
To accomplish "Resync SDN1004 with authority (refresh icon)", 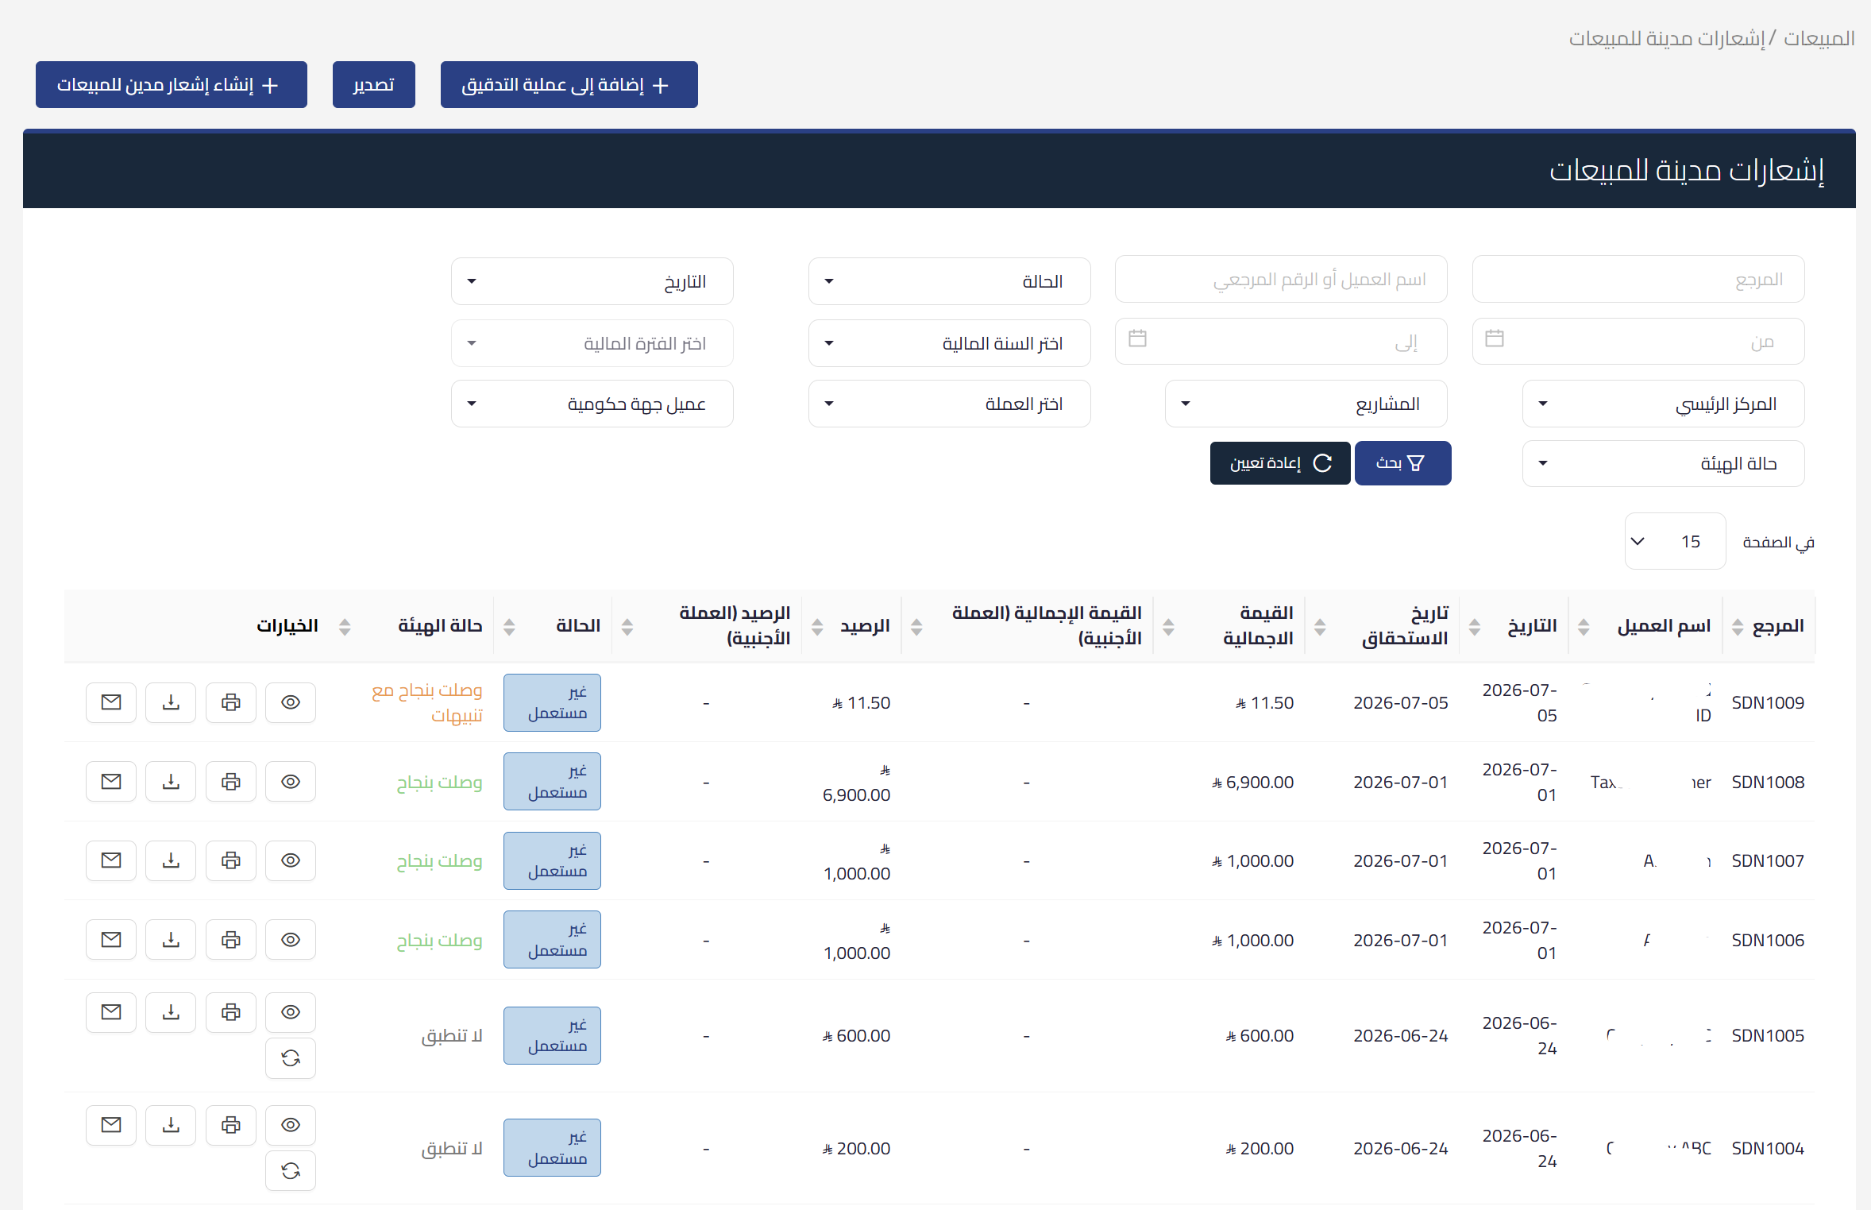I will (x=291, y=1171).
